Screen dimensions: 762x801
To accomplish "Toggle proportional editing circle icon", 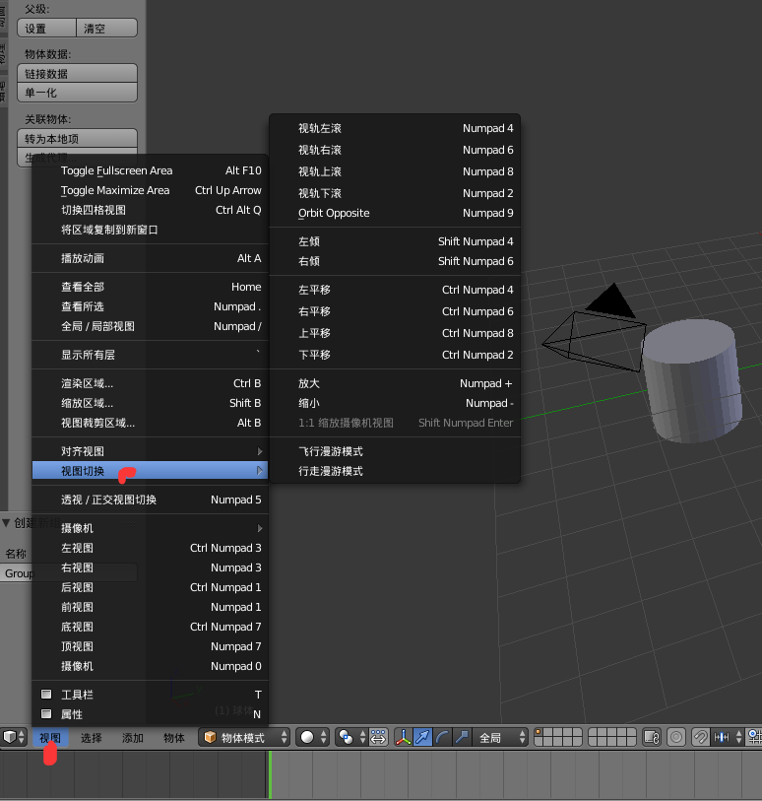I will pos(676,737).
